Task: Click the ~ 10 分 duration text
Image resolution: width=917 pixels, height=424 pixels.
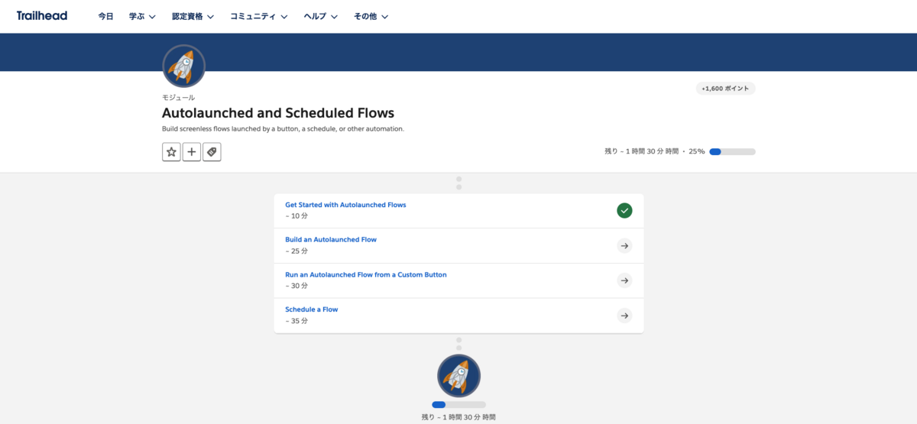Action: click(296, 215)
